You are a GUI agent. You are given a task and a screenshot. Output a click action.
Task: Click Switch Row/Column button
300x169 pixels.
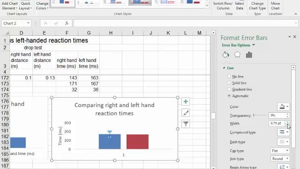[x=223, y=6]
